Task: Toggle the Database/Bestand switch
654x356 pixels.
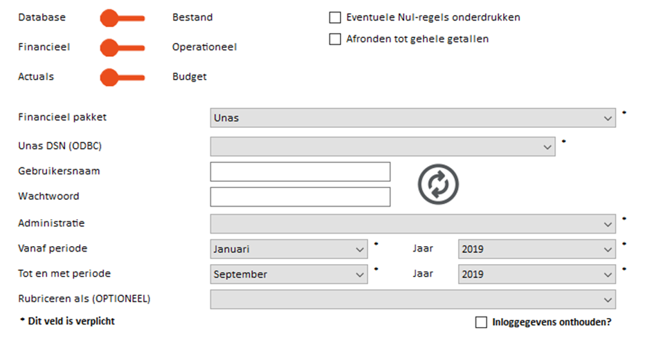Action: click(x=122, y=18)
